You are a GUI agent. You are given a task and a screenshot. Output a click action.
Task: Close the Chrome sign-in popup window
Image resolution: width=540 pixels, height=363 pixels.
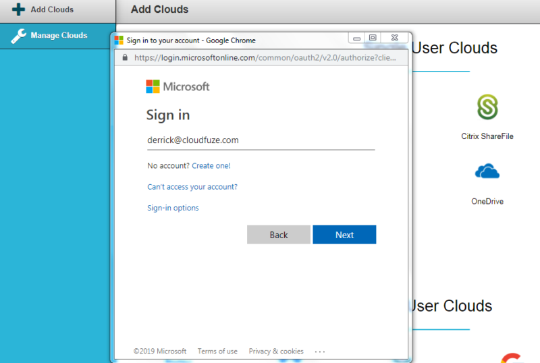[395, 38]
